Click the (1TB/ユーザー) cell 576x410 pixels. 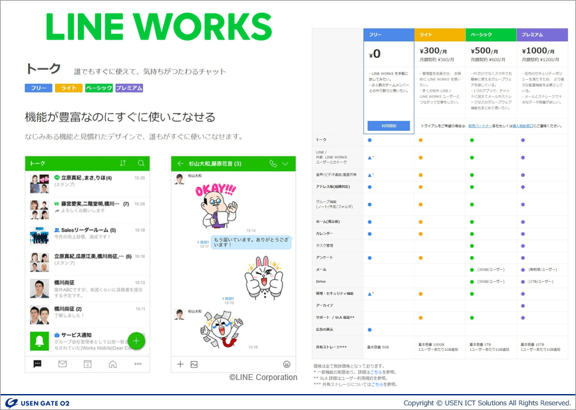pyautogui.click(x=541, y=282)
